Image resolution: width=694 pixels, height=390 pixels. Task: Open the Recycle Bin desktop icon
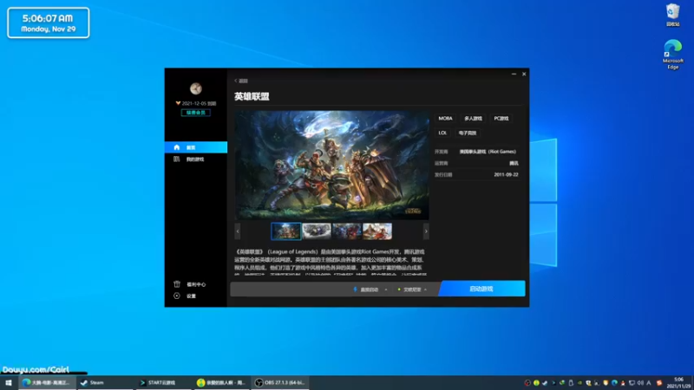pos(673,15)
